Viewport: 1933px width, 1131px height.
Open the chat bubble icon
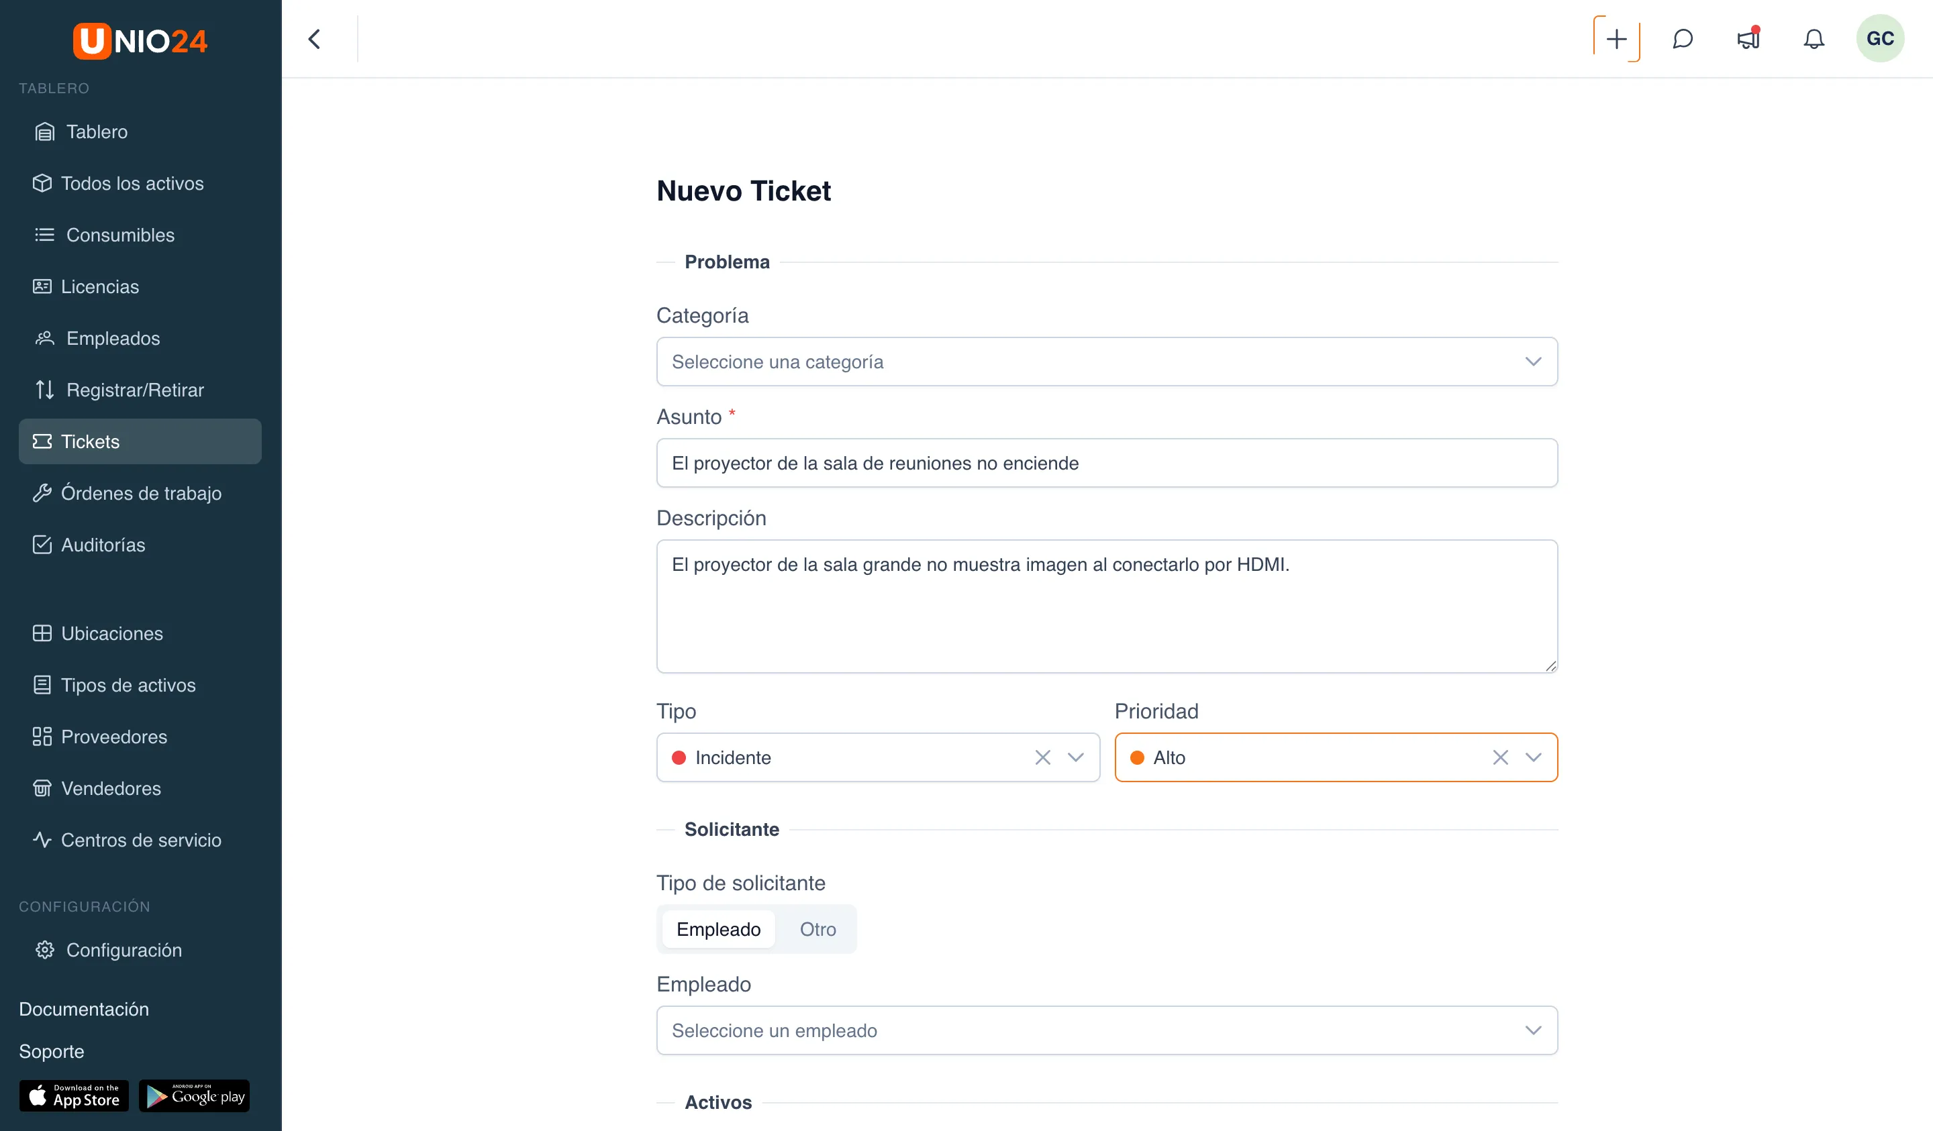(x=1682, y=39)
